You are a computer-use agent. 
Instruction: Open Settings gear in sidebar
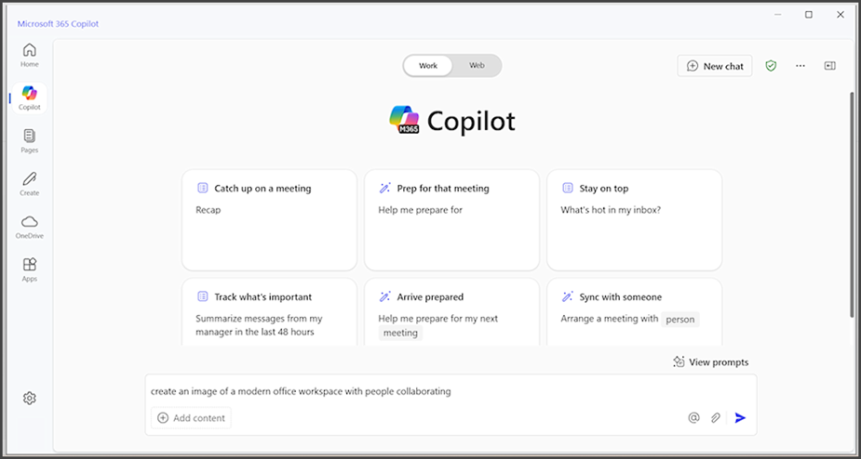coord(30,398)
